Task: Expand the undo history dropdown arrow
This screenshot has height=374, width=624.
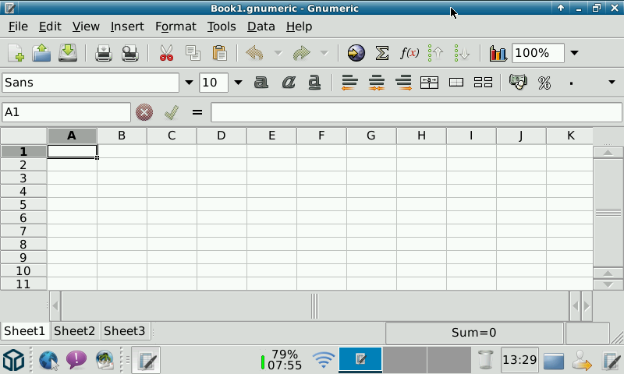Action: click(x=278, y=53)
